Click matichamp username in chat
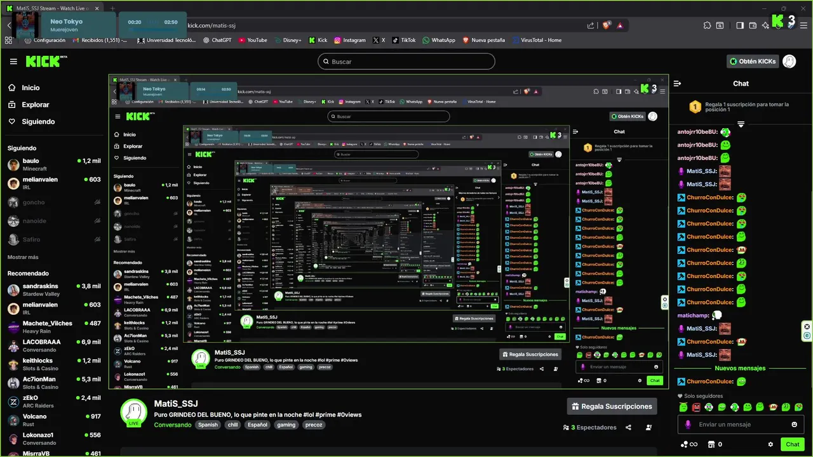Viewport: 813px width, 457px height. click(x=693, y=315)
